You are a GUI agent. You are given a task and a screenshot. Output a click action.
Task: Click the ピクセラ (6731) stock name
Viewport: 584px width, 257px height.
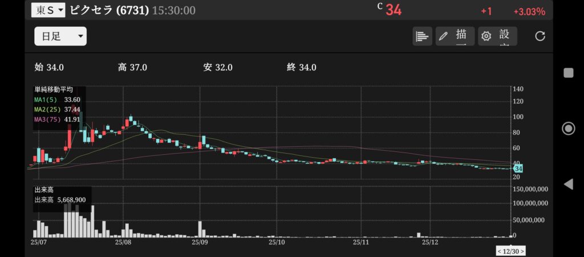109,10
